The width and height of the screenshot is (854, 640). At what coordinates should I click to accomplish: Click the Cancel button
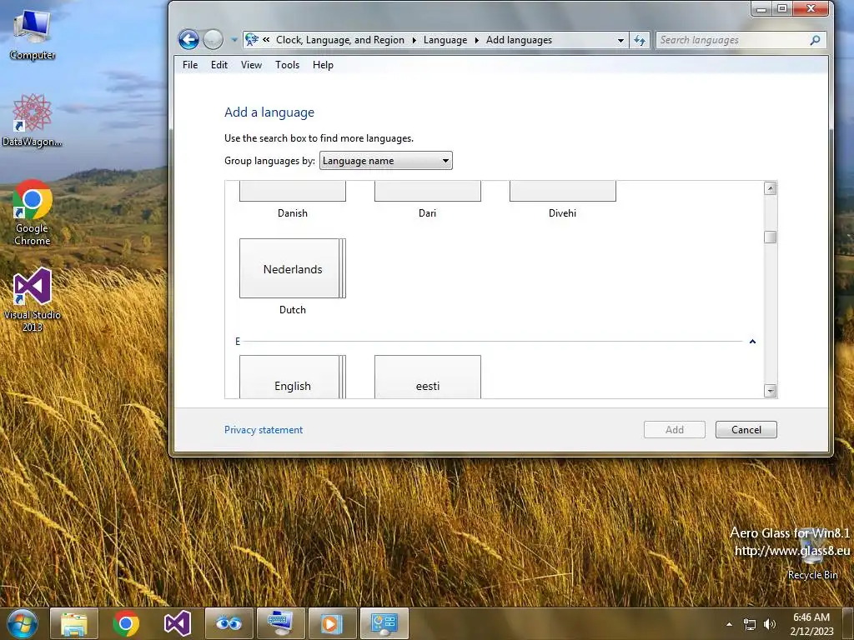[x=746, y=429]
